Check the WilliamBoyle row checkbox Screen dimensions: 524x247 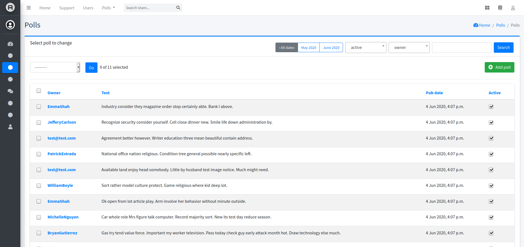(x=39, y=186)
